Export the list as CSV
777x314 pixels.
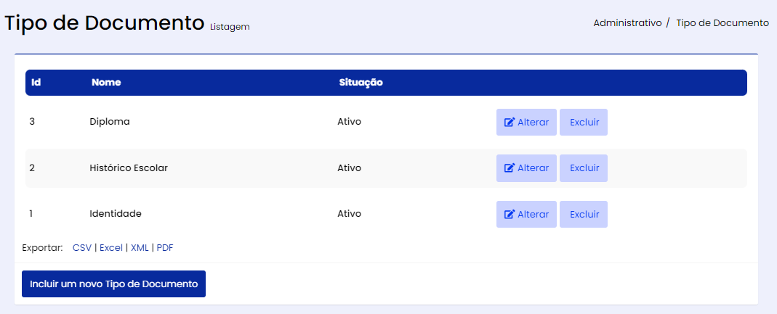82,248
